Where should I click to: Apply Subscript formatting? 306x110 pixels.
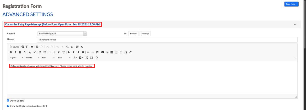point(30,52)
